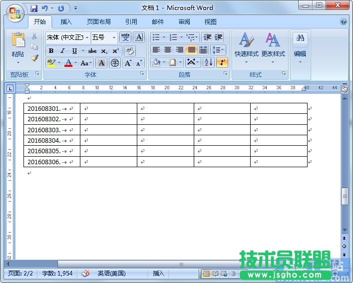Toggle show/hide paragraph marks button

pos(222,62)
